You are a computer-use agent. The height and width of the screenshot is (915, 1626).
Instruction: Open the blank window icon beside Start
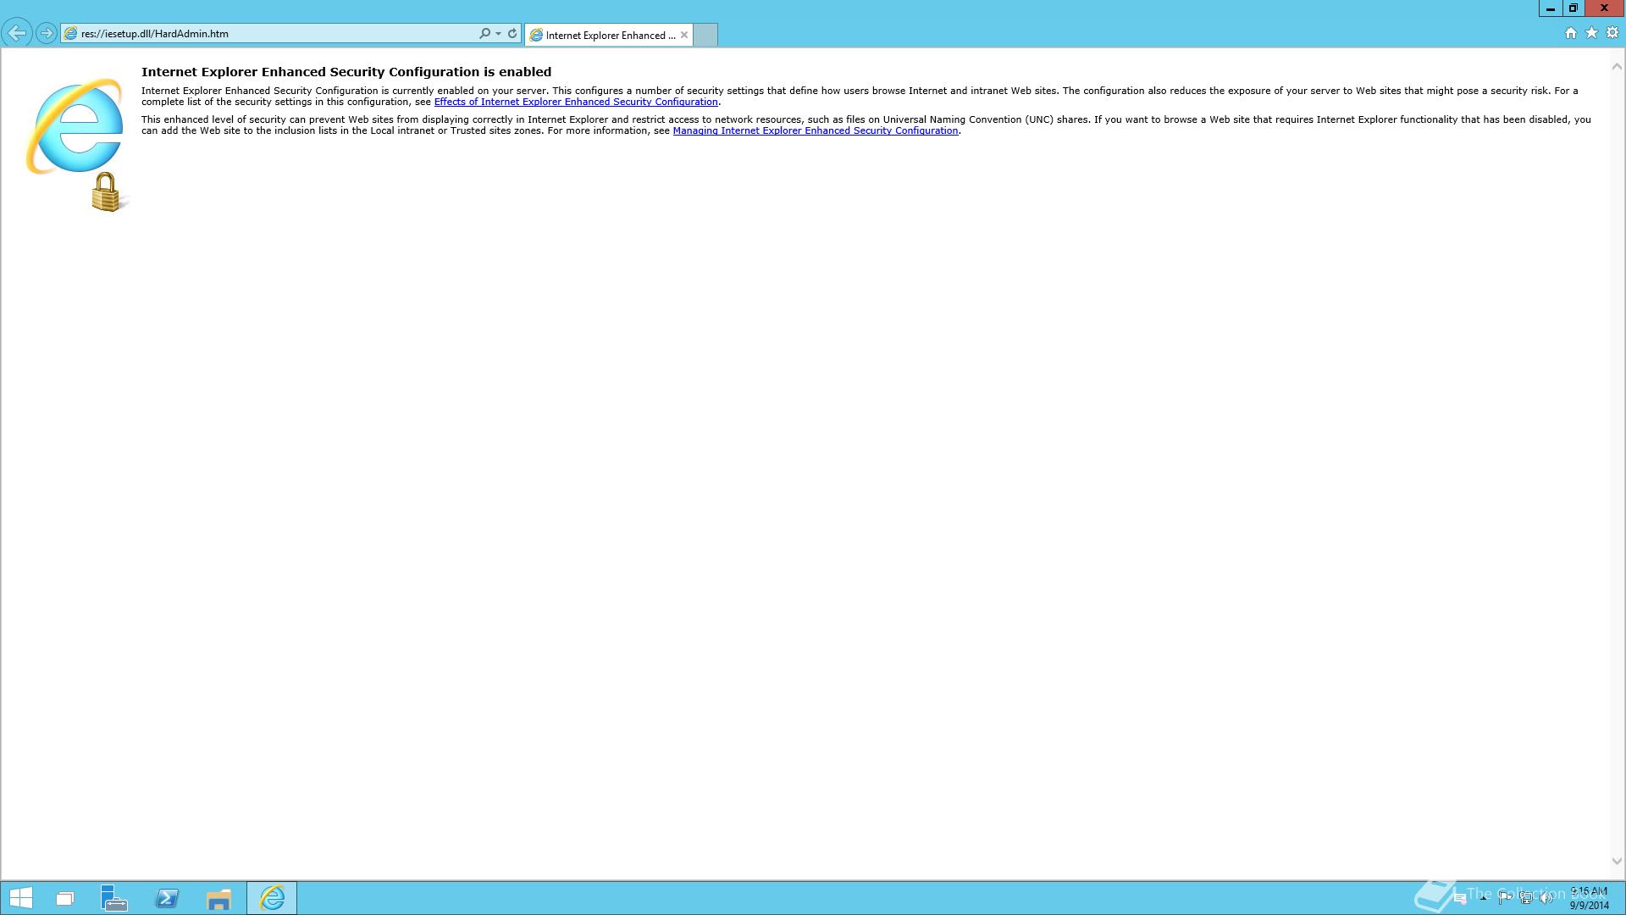[65, 898]
